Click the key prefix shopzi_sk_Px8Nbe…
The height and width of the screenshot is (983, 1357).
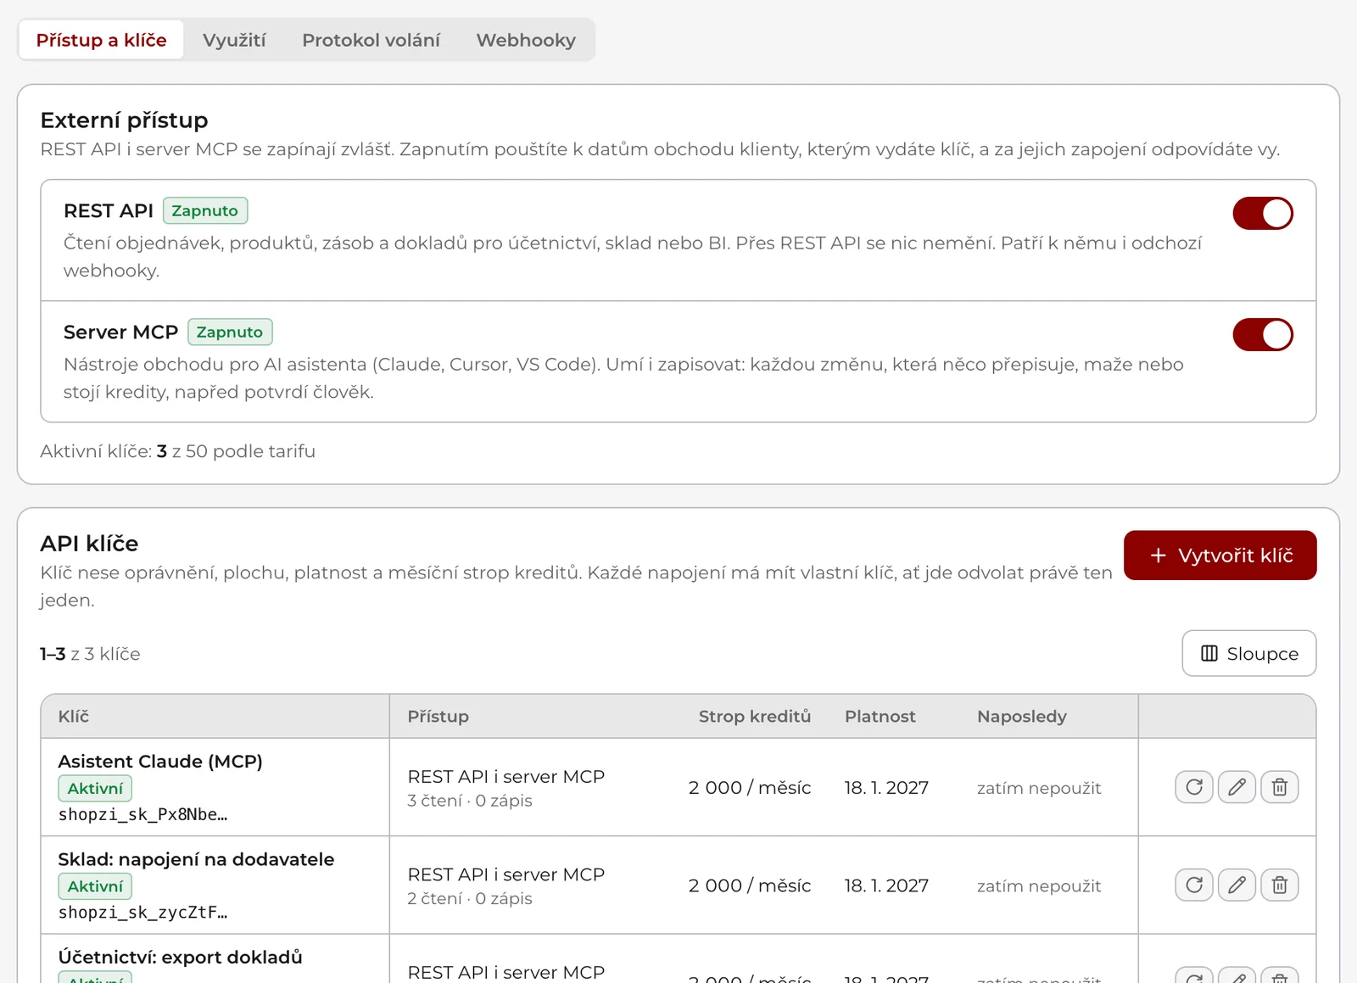[x=142, y=815]
